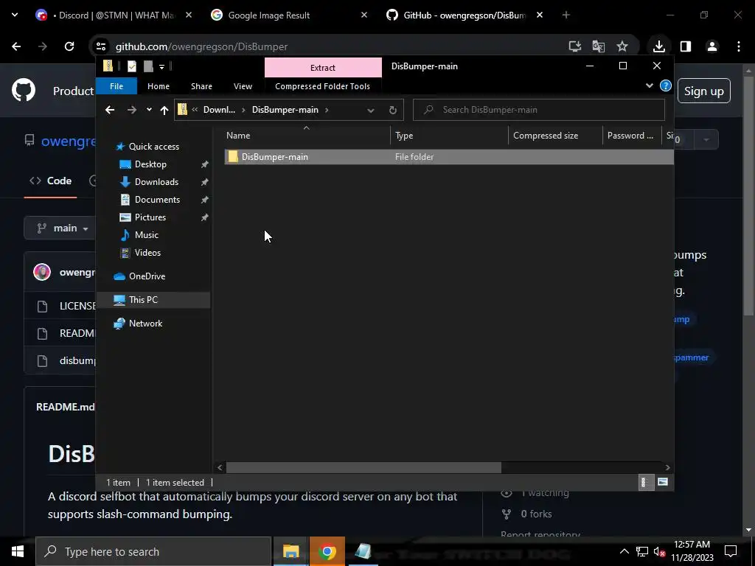Image resolution: width=755 pixels, height=566 pixels.
Task: Expand the Explorer ribbon chevron
Action: 650,85
